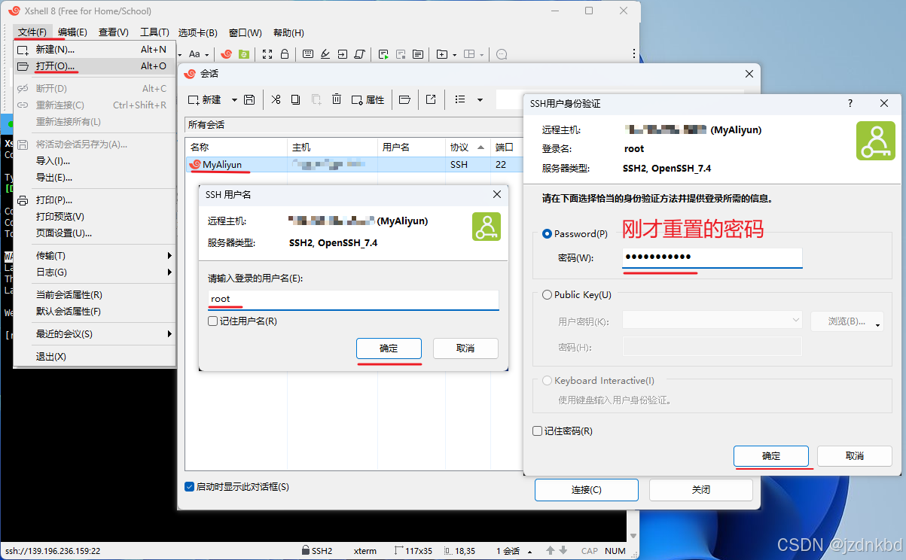906x560 pixels.
Task: Click the 新建 button in Sessions toolbar
Action: point(205,99)
